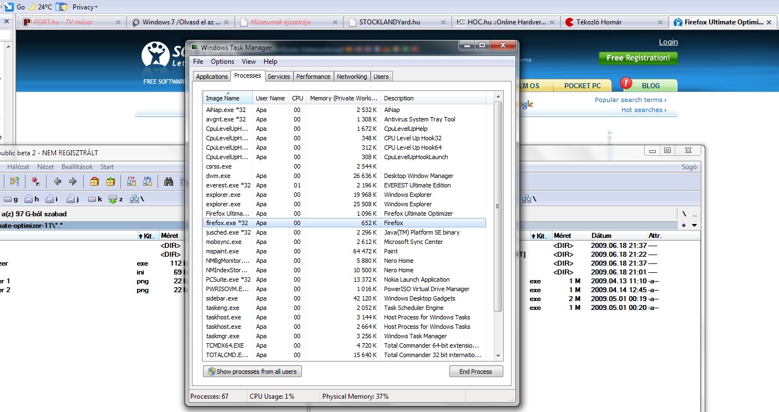This screenshot has height=412, width=779.
Task: Close the STOCKLANDYard.hu browser tab
Action: pyautogui.click(x=443, y=23)
